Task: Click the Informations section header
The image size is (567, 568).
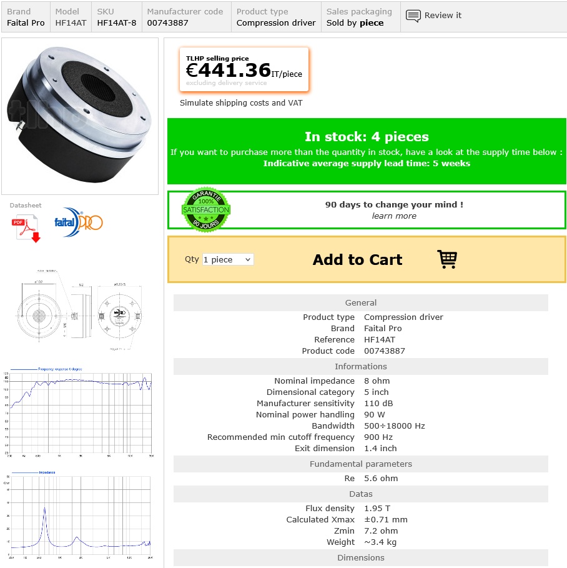Action: 361,367
